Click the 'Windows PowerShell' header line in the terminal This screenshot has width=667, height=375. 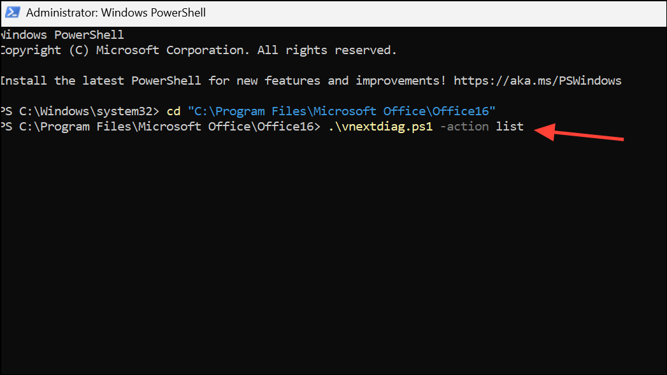pos(62,35)
